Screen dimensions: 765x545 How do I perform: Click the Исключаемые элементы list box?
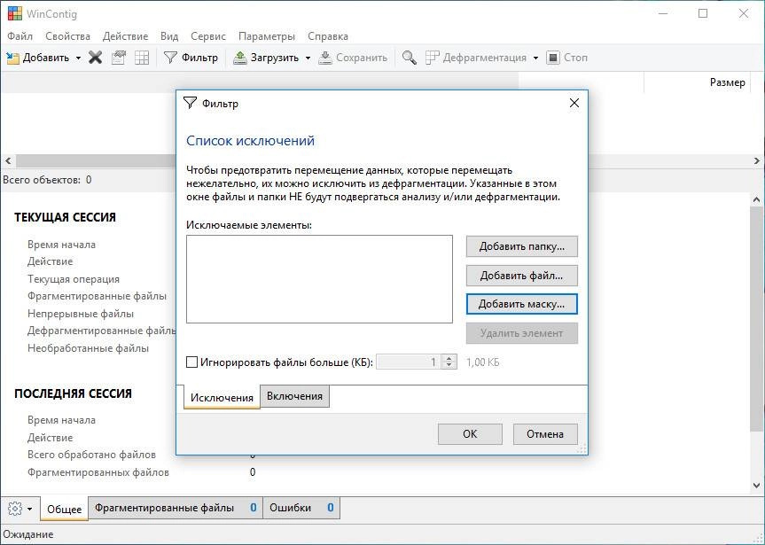320,279
